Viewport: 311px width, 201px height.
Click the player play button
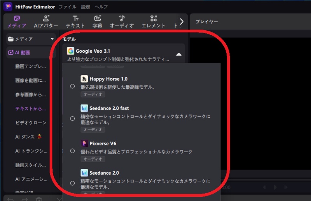275,187
